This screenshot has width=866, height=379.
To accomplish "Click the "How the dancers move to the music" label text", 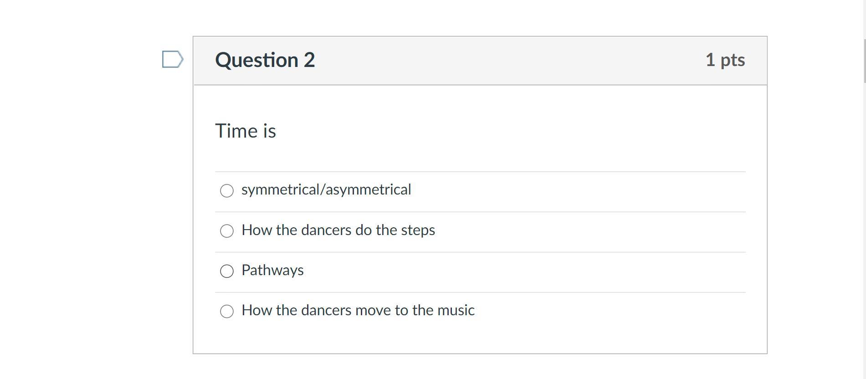I will tap(358, 310).
